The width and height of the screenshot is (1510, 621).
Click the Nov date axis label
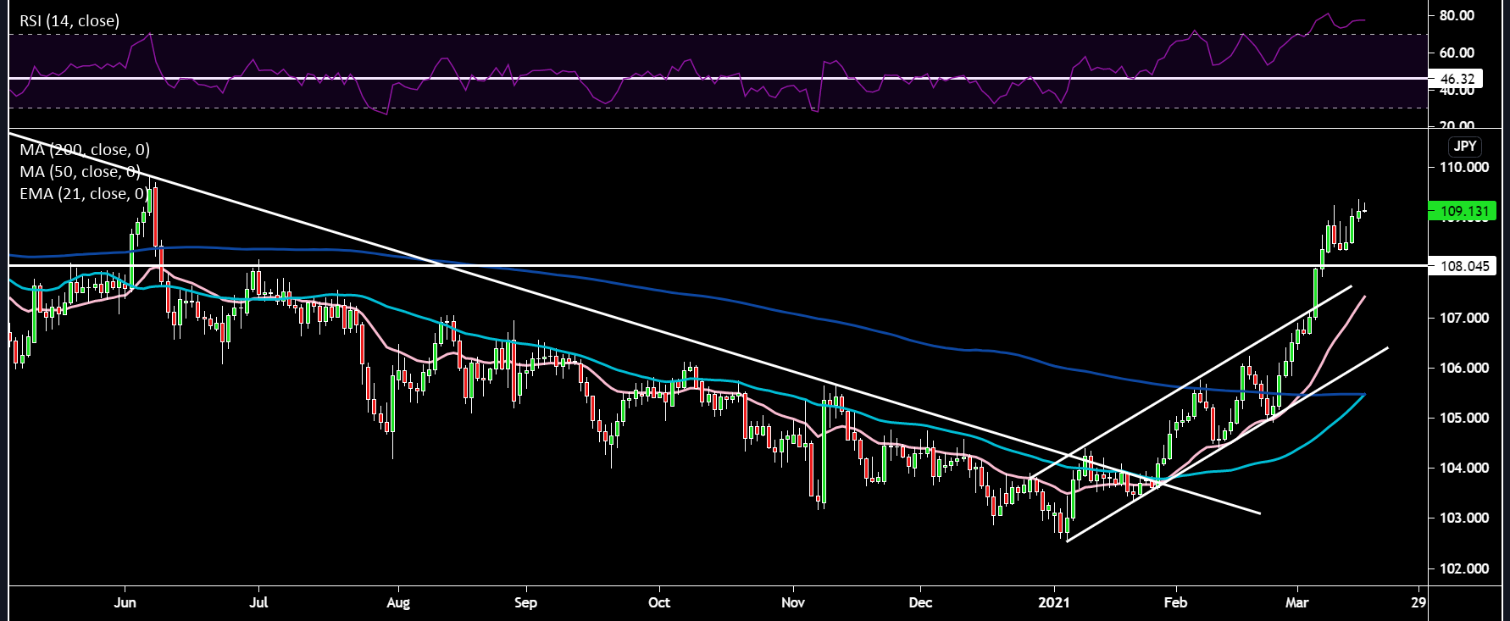(x=792, y=602)
